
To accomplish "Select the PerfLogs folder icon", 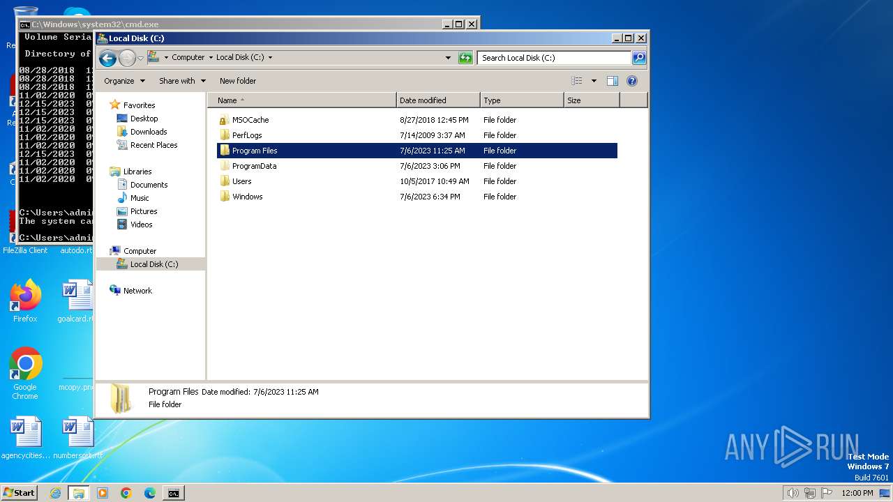I will (x=224, y=135).
